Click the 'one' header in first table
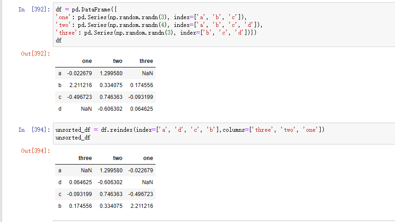This screenshot has width=395, height=222. [x=87, y=61]
